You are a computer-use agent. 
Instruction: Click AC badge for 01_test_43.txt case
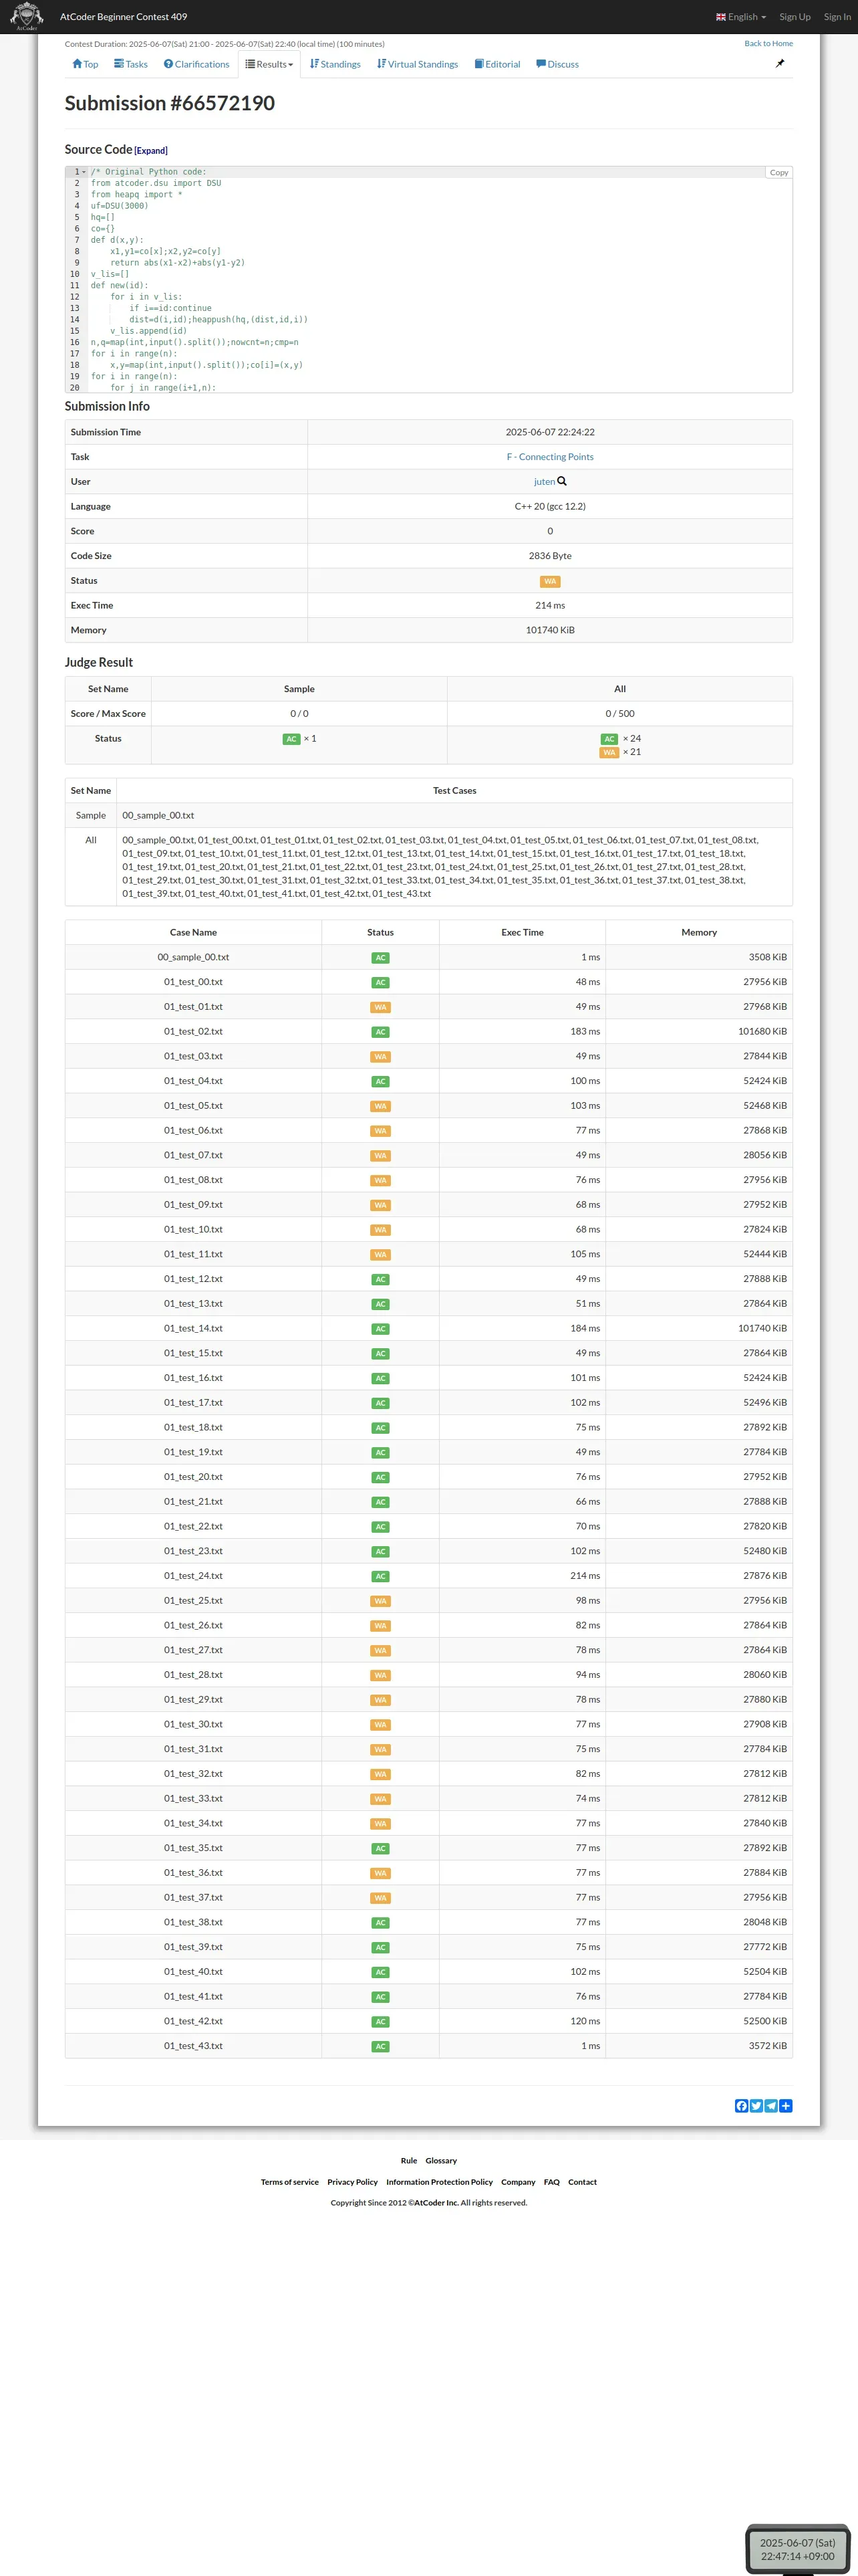pyautogui.click(x=381, y=2046)
